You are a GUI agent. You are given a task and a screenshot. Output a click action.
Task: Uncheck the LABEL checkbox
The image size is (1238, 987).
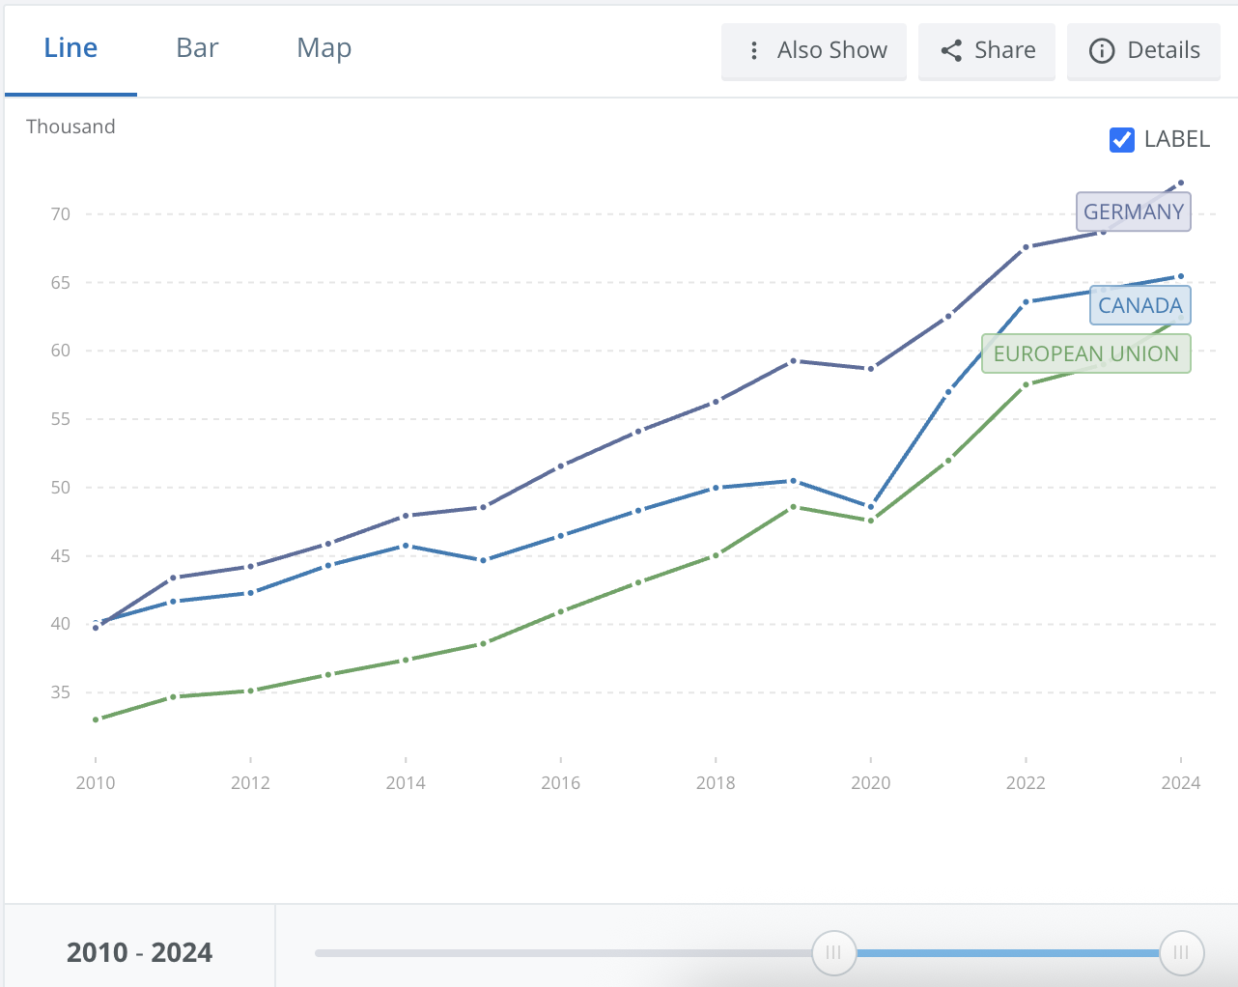pyautogui.click(x=1122, y=140)
